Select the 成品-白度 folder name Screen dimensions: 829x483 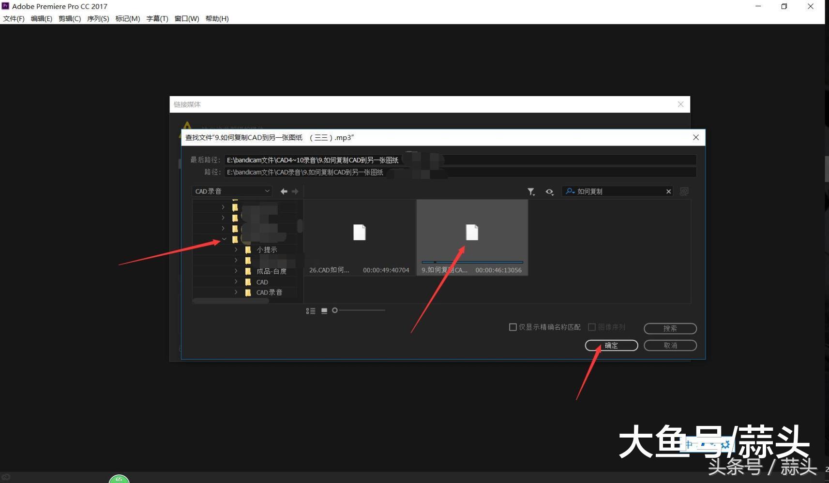coord(271,271)
